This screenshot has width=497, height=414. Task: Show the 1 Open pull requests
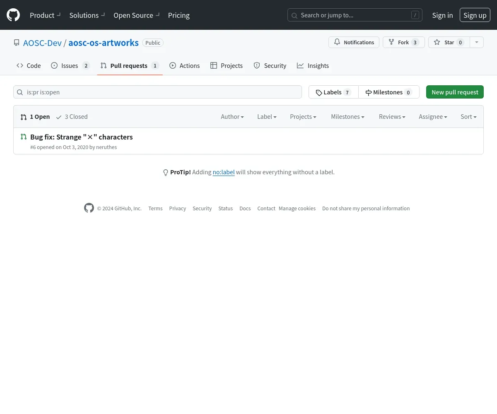coord(35,117)
